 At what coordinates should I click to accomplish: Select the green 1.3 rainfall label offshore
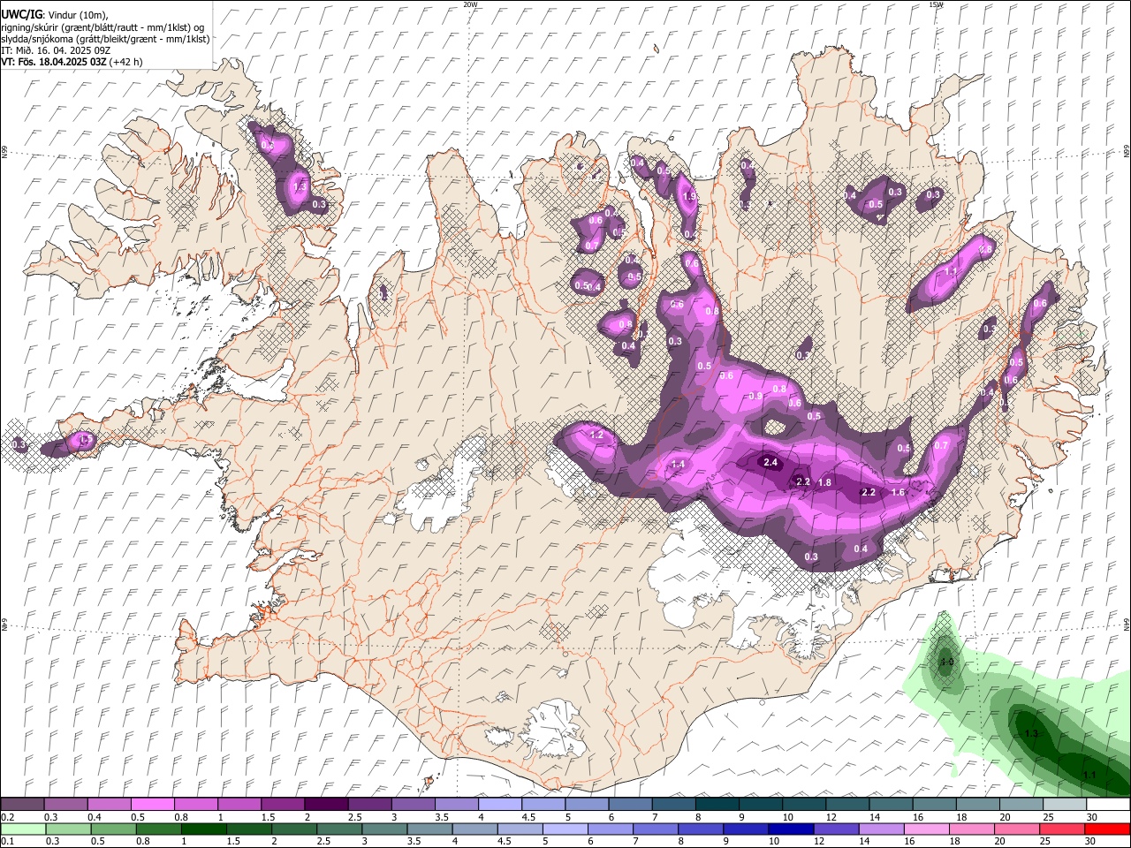tap(1030, 734)
